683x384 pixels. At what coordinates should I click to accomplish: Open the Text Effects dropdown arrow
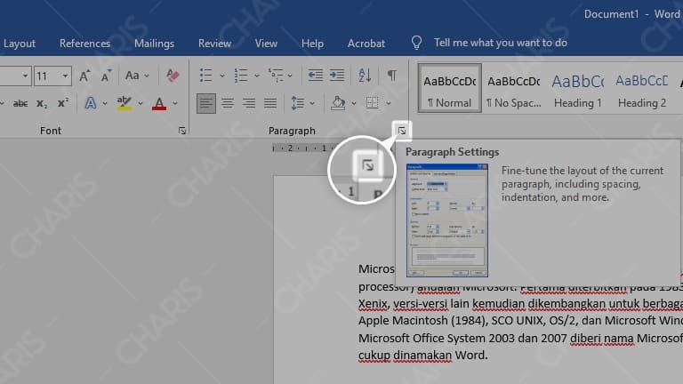[x=105, y=104]
